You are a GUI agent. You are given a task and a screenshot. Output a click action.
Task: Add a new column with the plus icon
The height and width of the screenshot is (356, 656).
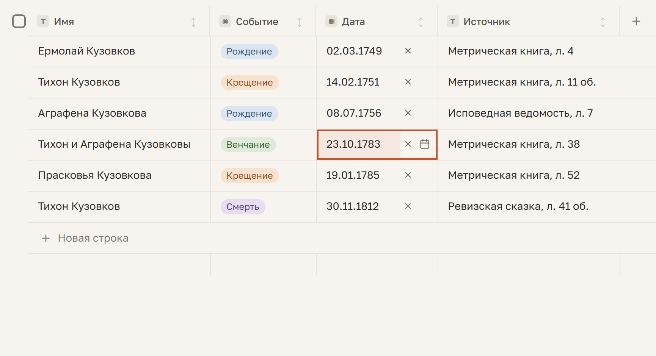pos(636,21)
